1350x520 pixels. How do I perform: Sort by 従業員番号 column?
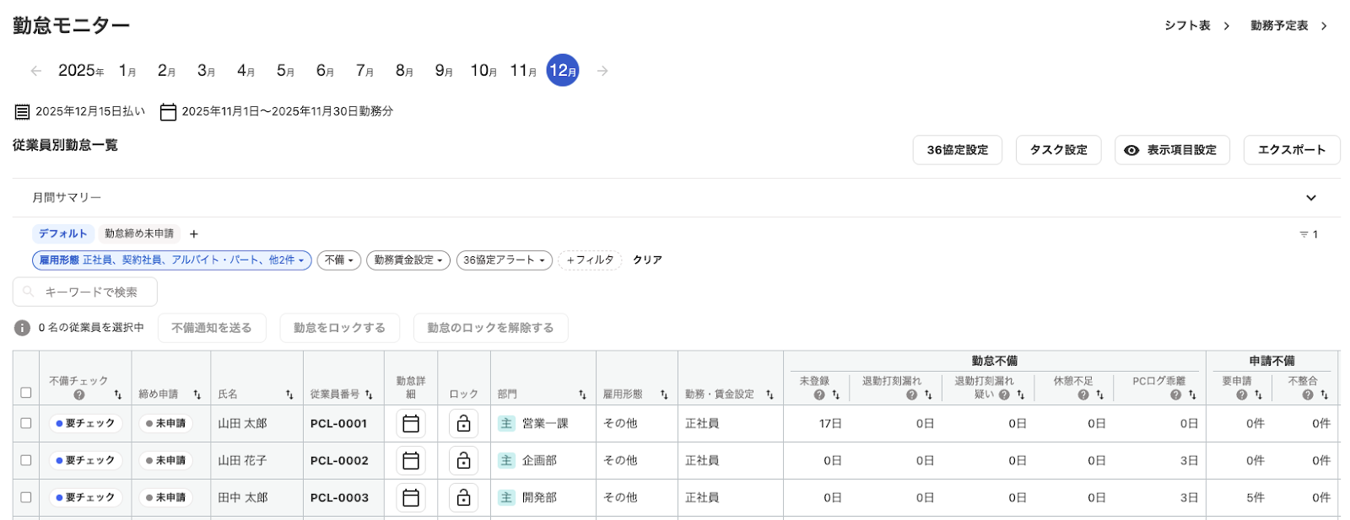tap(369, 394)
